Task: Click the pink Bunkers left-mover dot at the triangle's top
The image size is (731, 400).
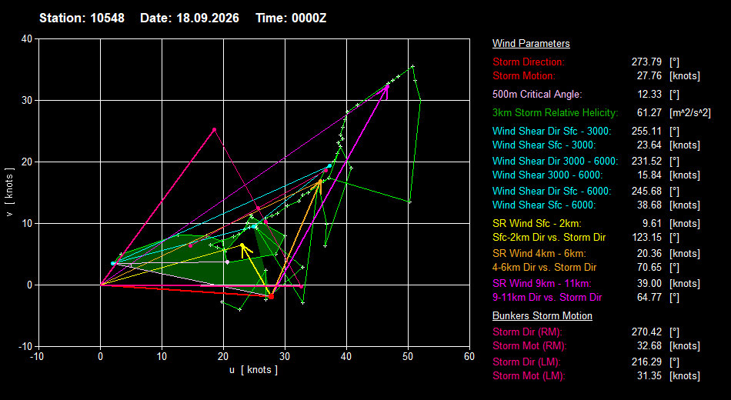Action: tap(214, 129)
